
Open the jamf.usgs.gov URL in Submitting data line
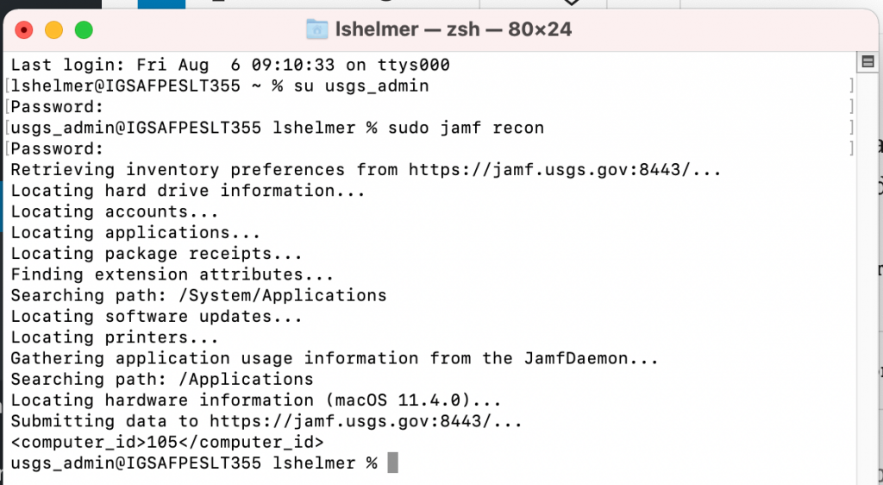(x=366, y=421)
